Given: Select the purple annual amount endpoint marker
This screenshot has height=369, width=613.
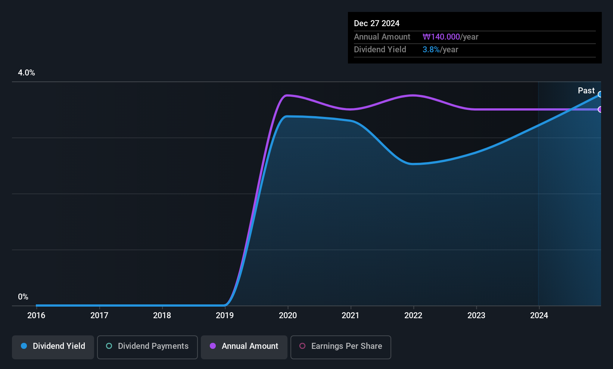Looking at the screenshot, I should coord(600,109).
